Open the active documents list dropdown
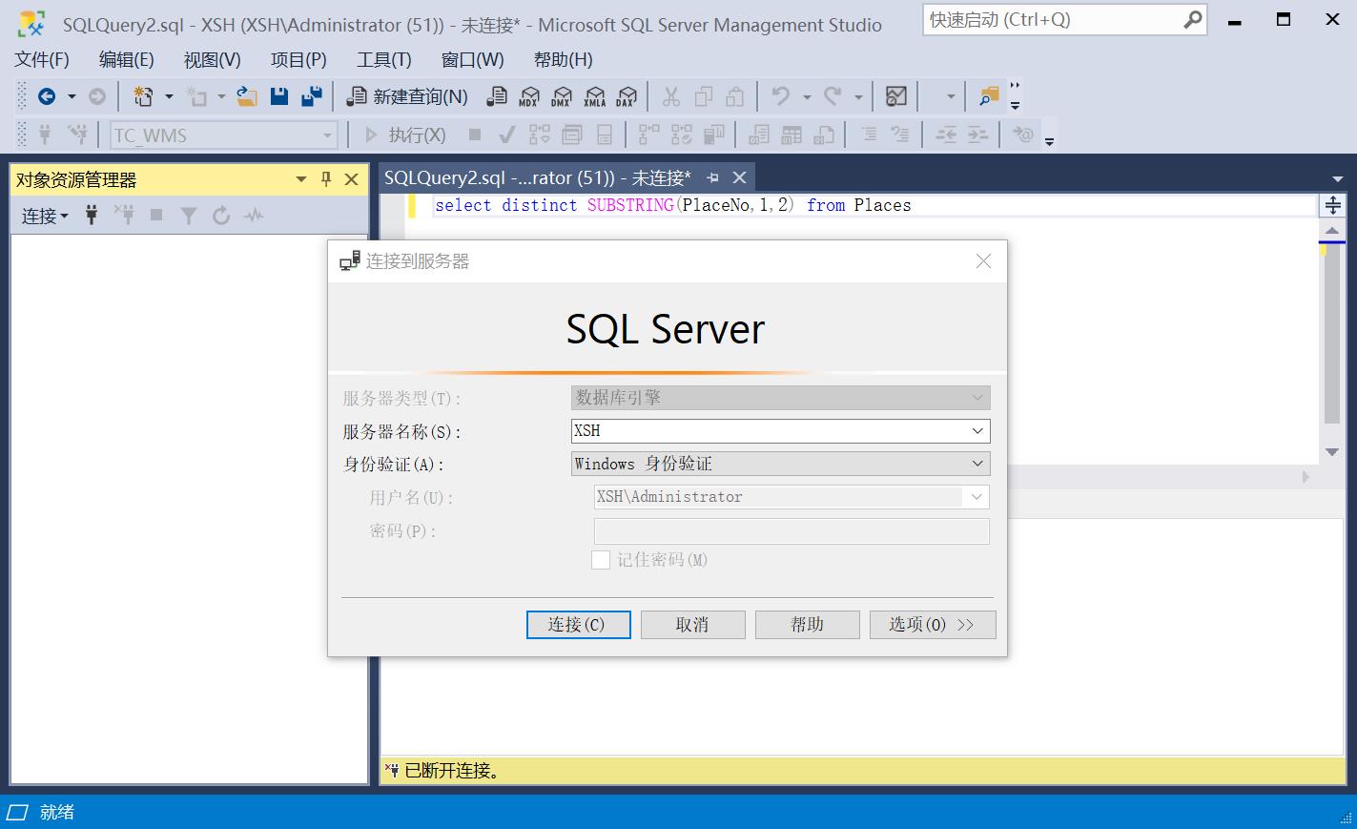The height and width of the screenshot is (829, 1357). [1337, 178]
